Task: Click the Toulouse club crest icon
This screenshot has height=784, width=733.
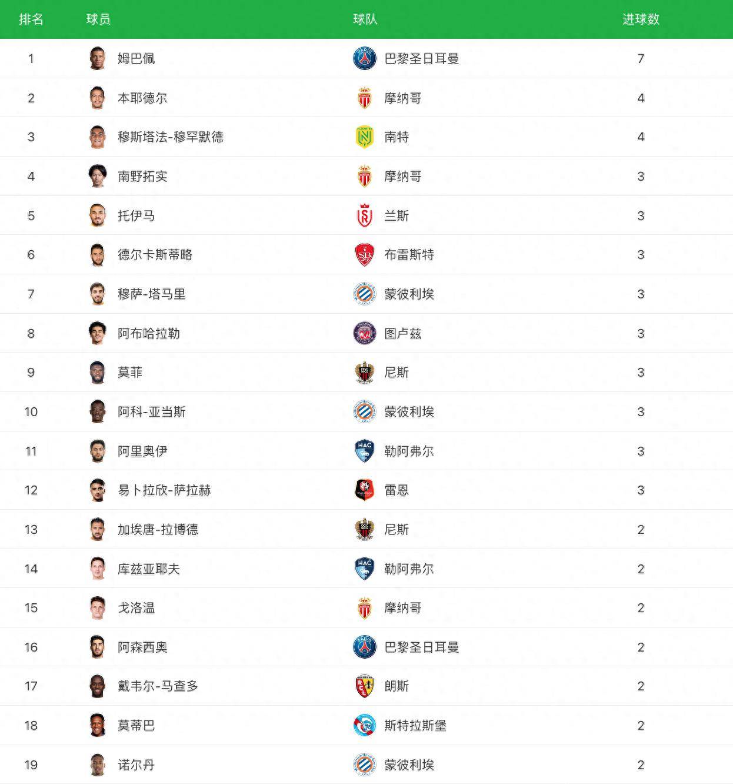Action: (x=364, y=334)
